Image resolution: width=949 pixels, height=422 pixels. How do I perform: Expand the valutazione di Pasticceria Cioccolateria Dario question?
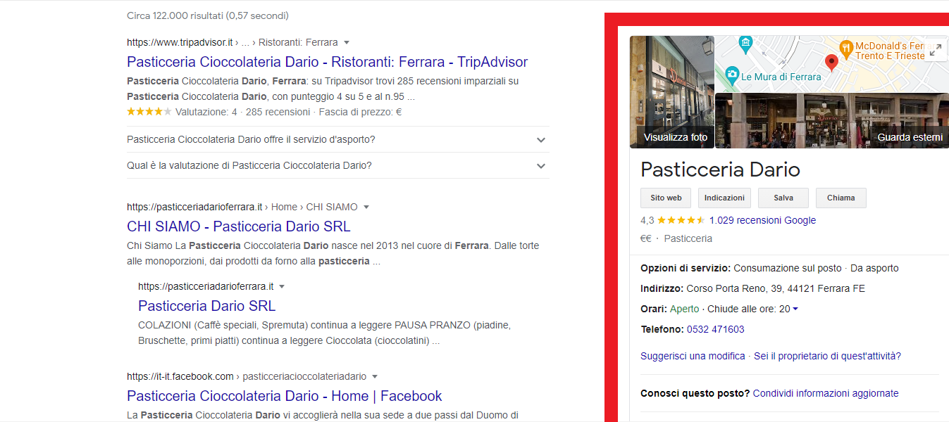coord(540,165)
